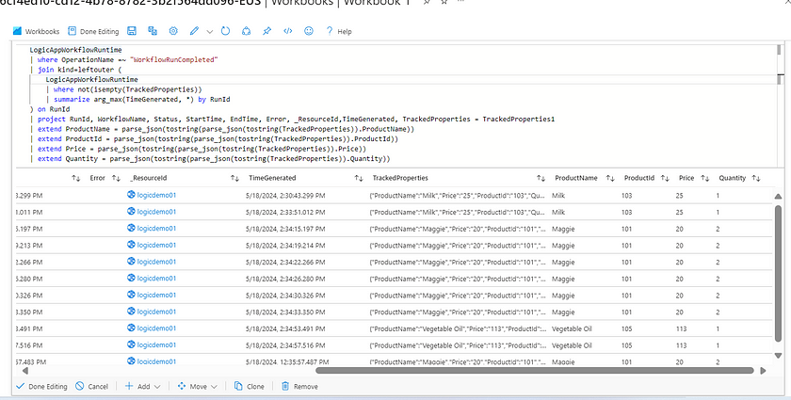Click the Milk product name in 2:33:51.012 row

coord(558,213)
